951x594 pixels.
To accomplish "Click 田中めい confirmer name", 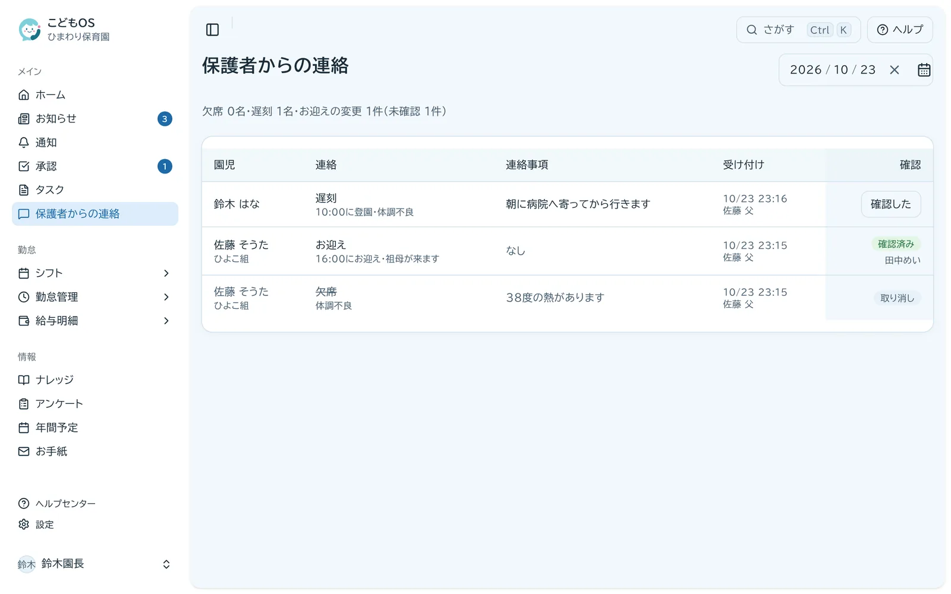I will pyautogui.click(x=902, y=260).
